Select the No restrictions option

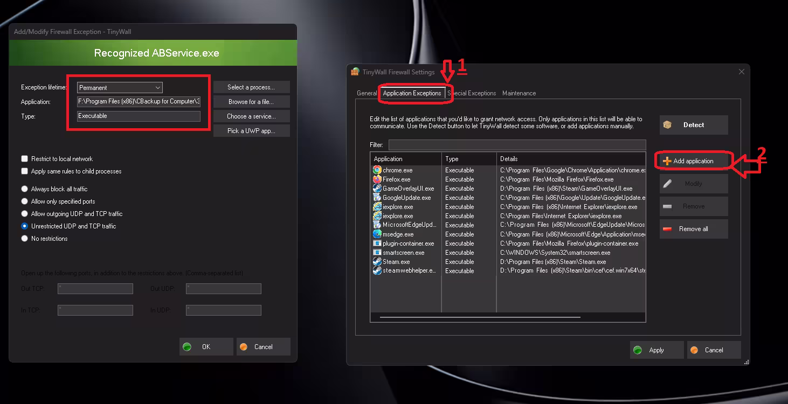(x=24, y=239)
